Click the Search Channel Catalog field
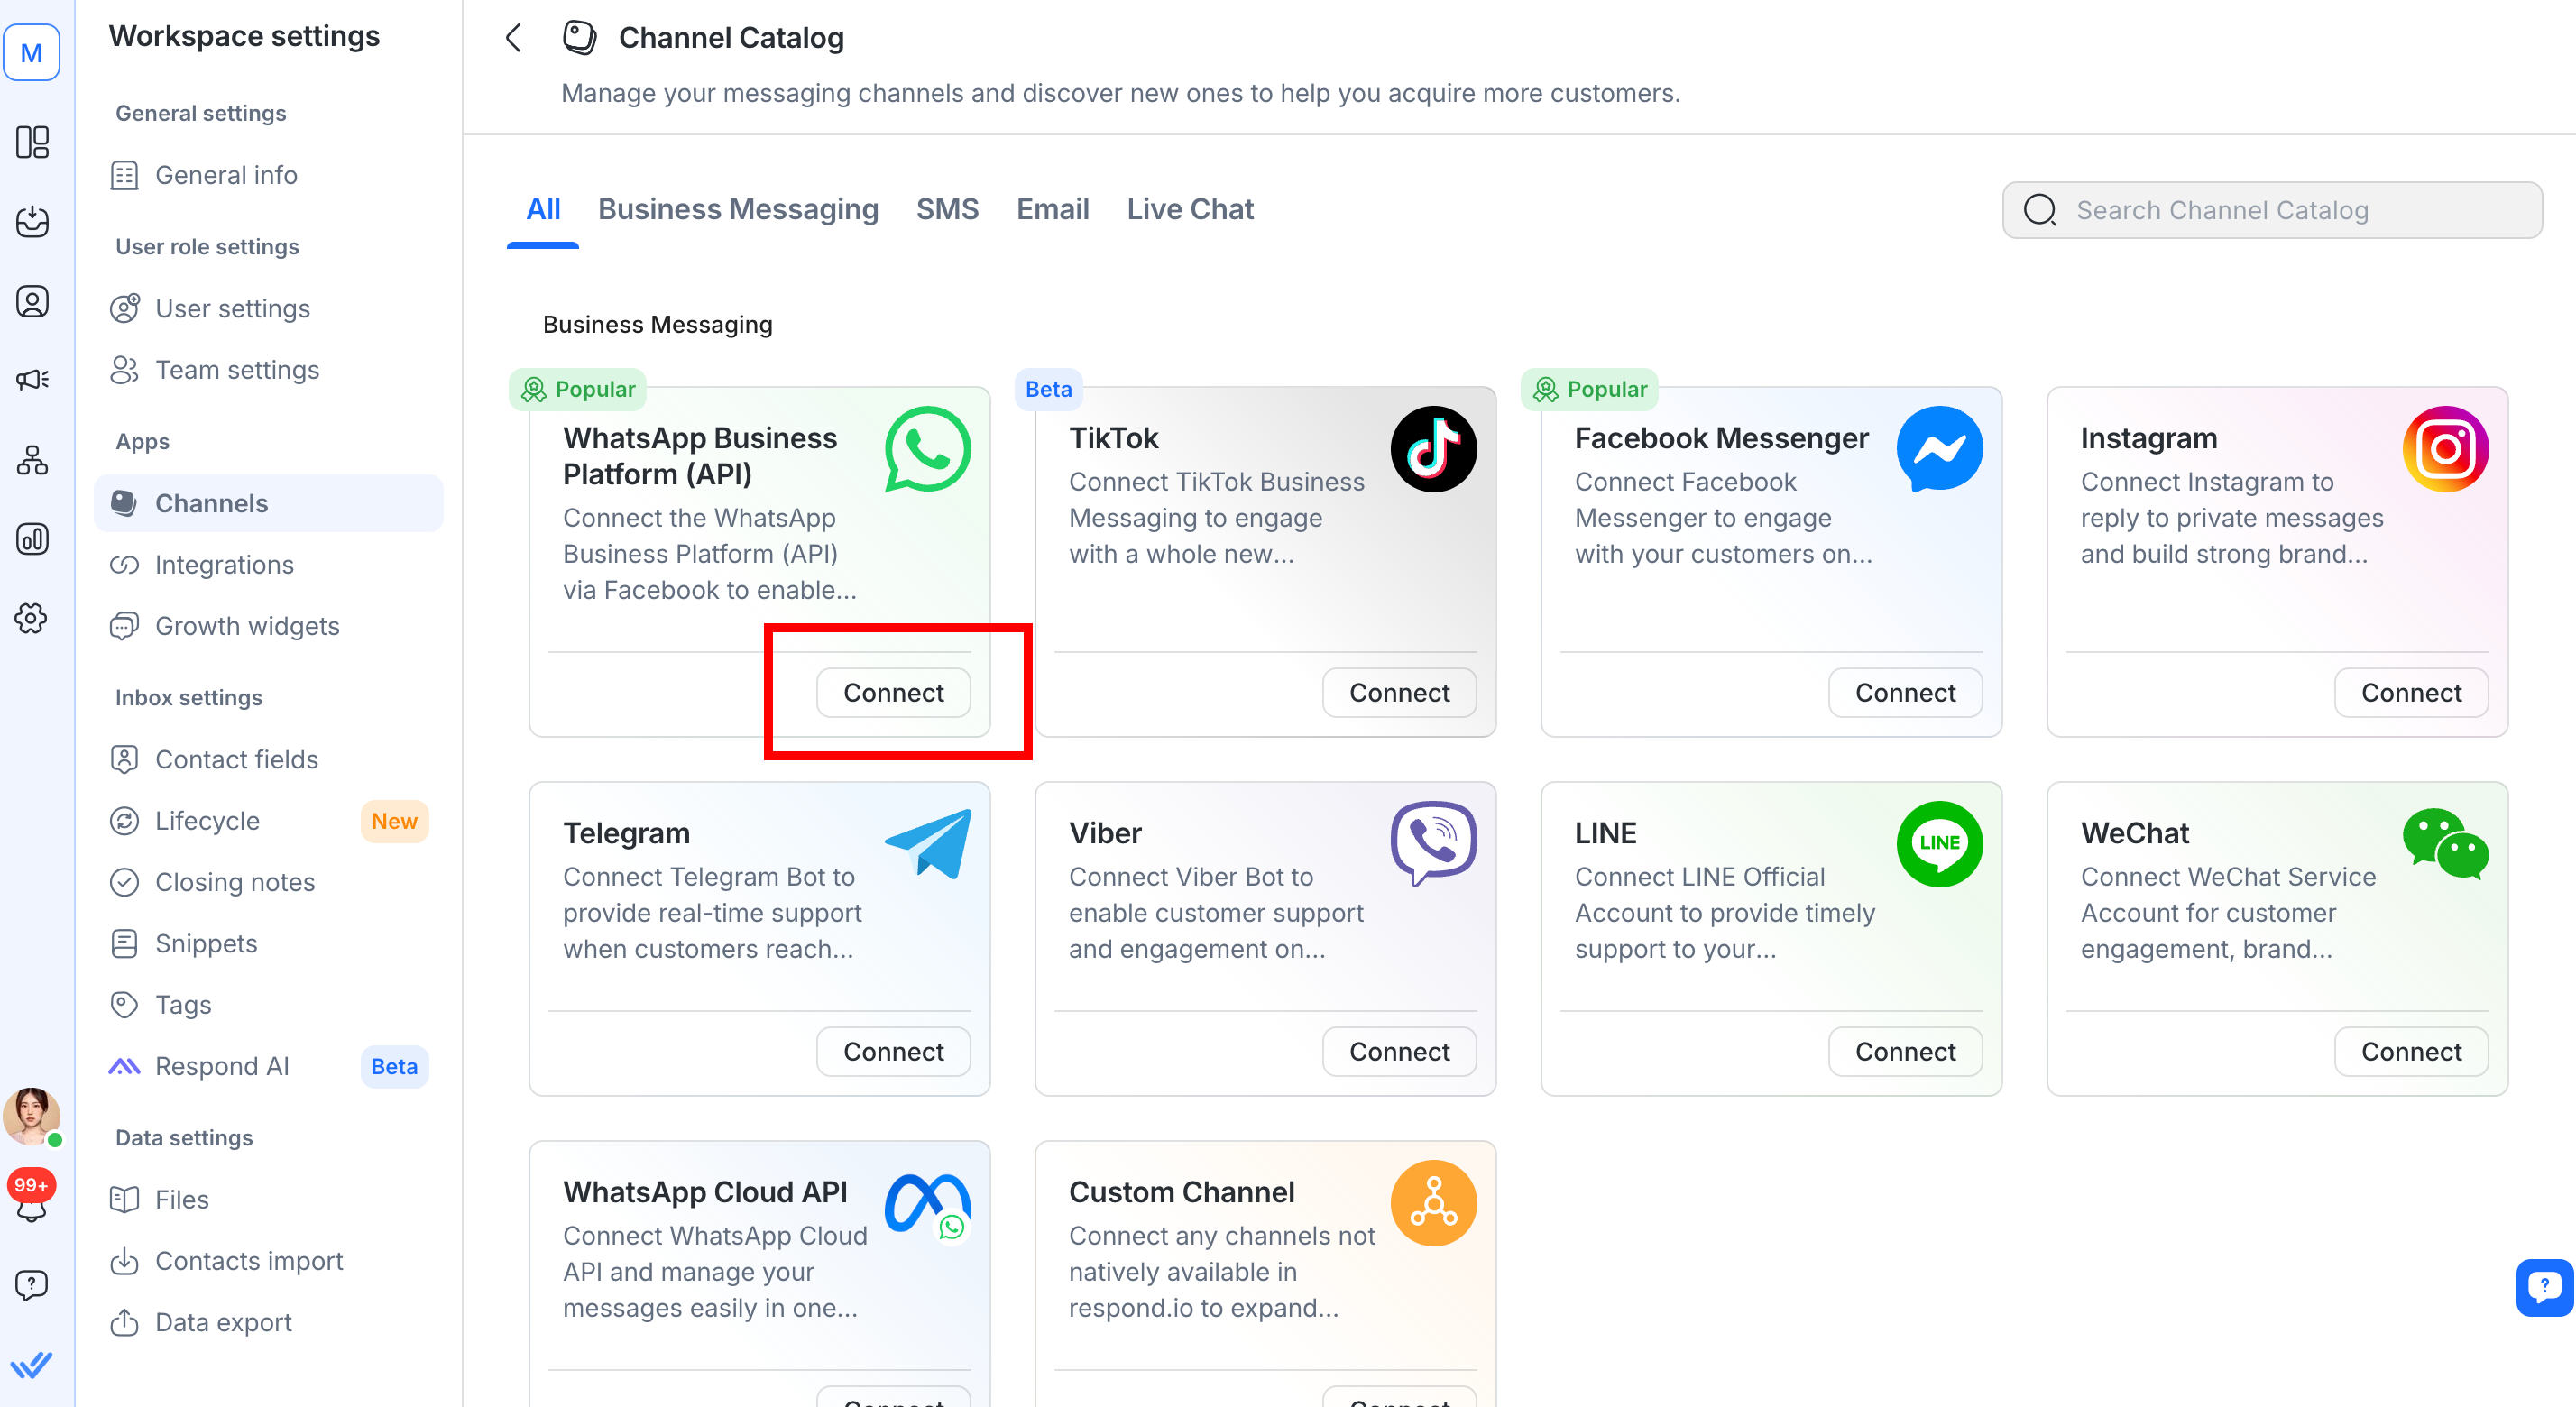Image resolution: width=2576 pixels, height=1407 pixels. click(x=2272, y=210)
